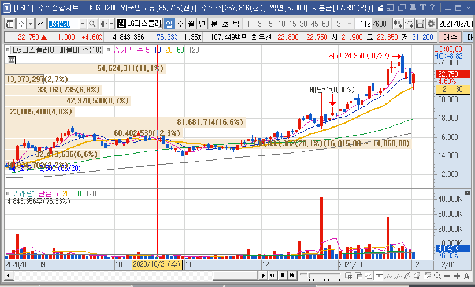Open the interval value 3 dropdown arrow
The height and width of the screenshot is (287, 475).
point(350,24)
